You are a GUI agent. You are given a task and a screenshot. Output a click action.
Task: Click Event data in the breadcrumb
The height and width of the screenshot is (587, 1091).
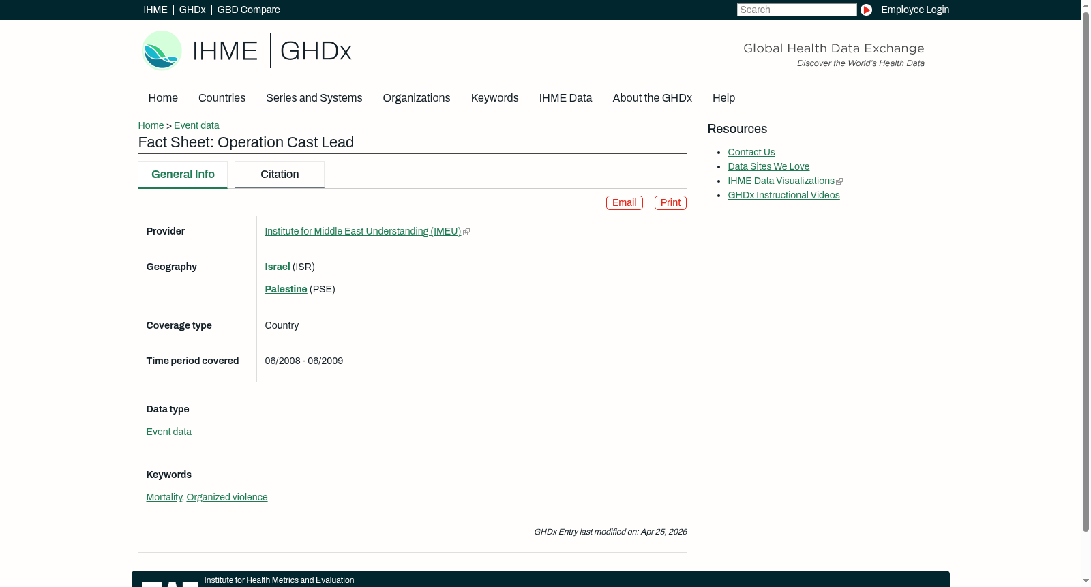pos(196,125)
